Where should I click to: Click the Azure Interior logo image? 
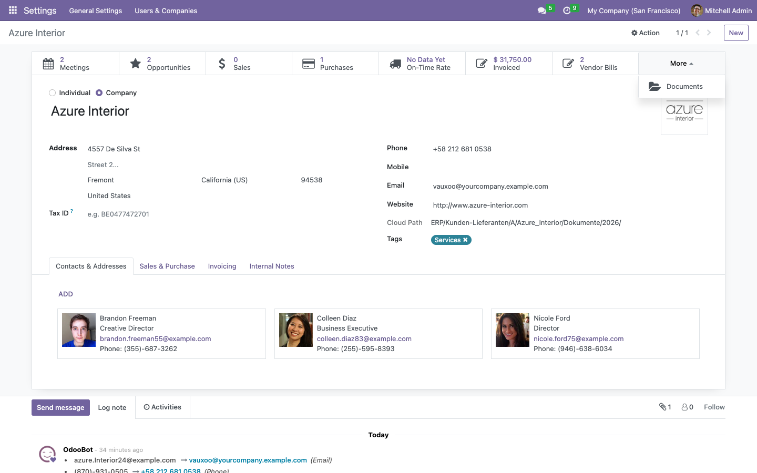point(684,112)
